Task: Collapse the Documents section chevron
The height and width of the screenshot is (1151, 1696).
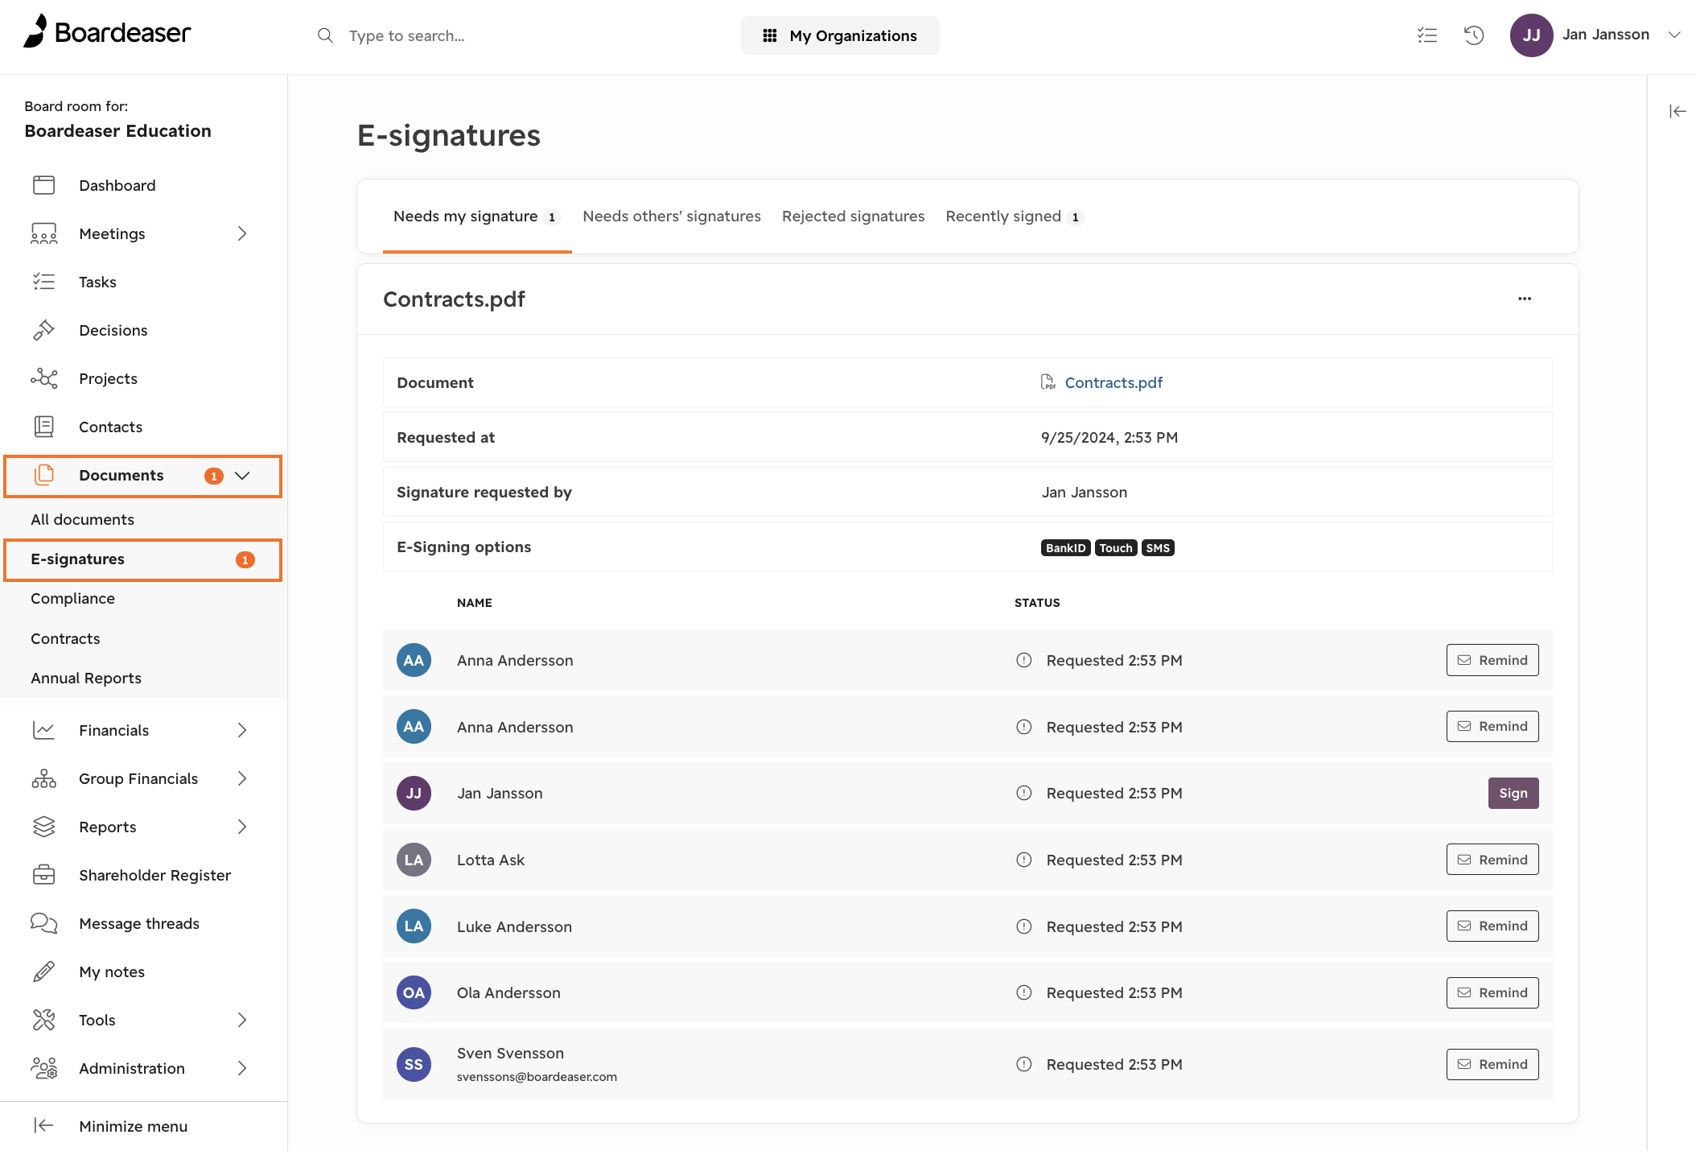Action: coord(242,476)
